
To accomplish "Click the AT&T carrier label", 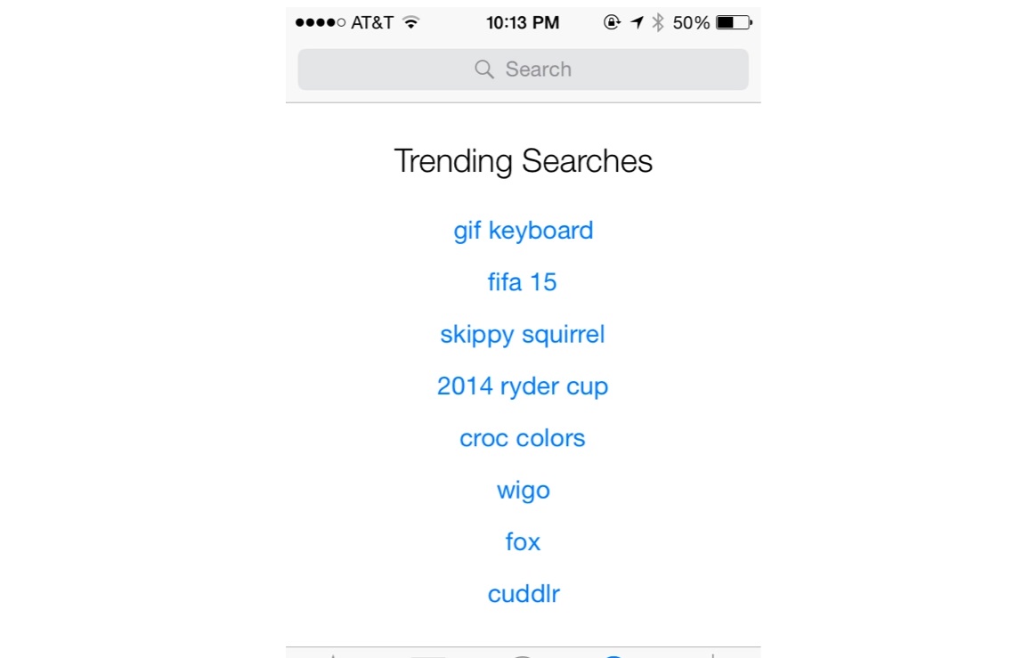I will tap(372, 23).
